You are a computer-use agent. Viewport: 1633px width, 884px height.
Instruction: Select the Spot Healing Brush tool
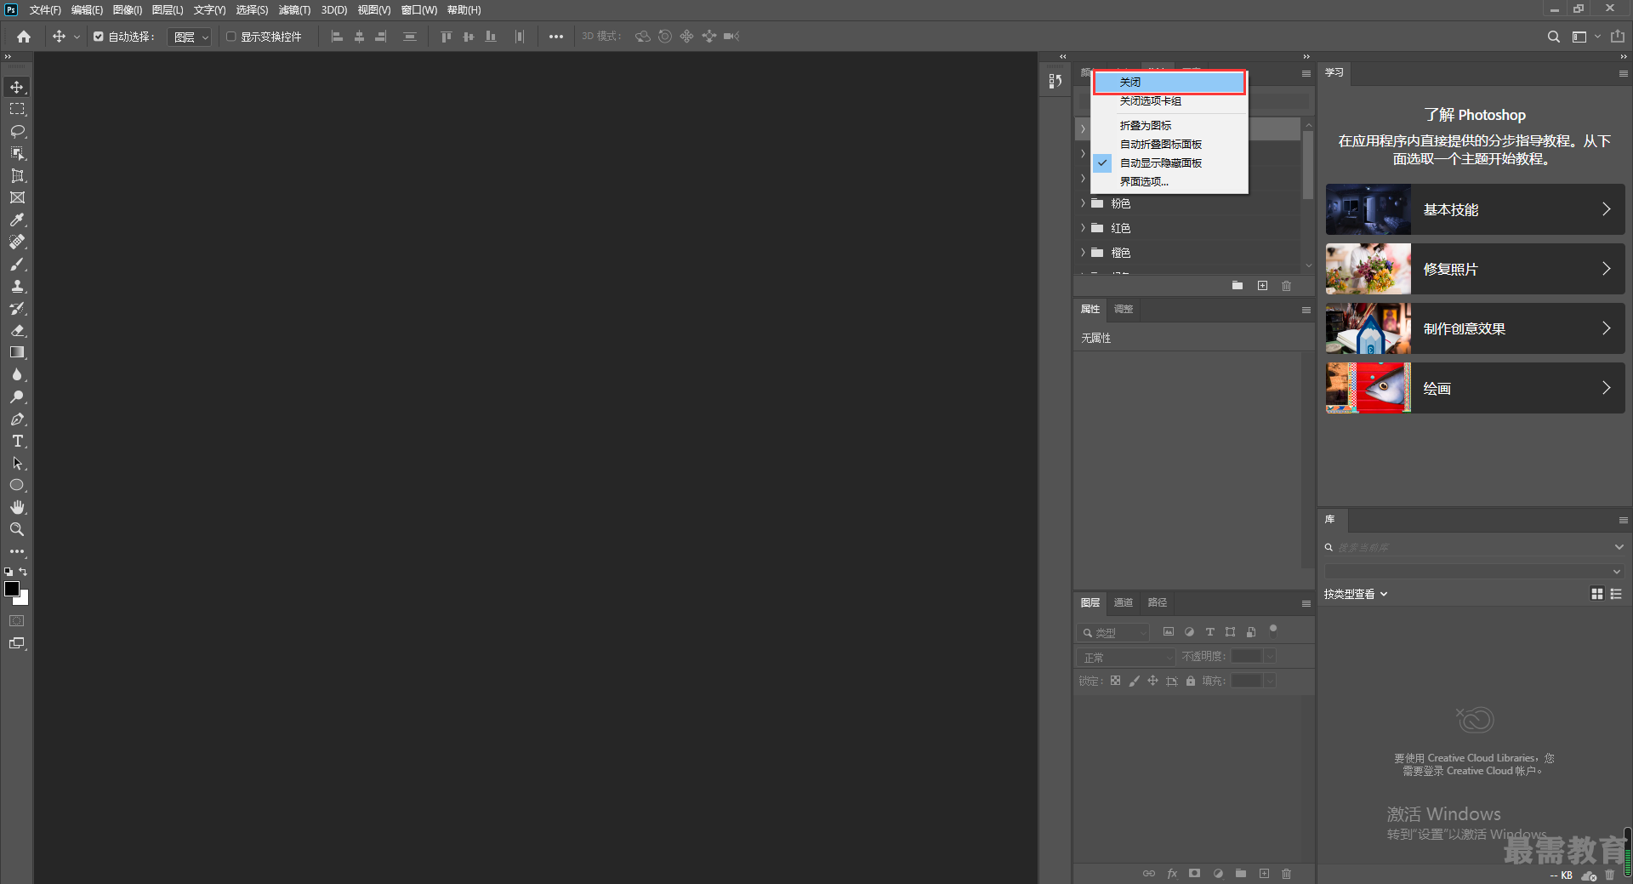coord(17,242)
